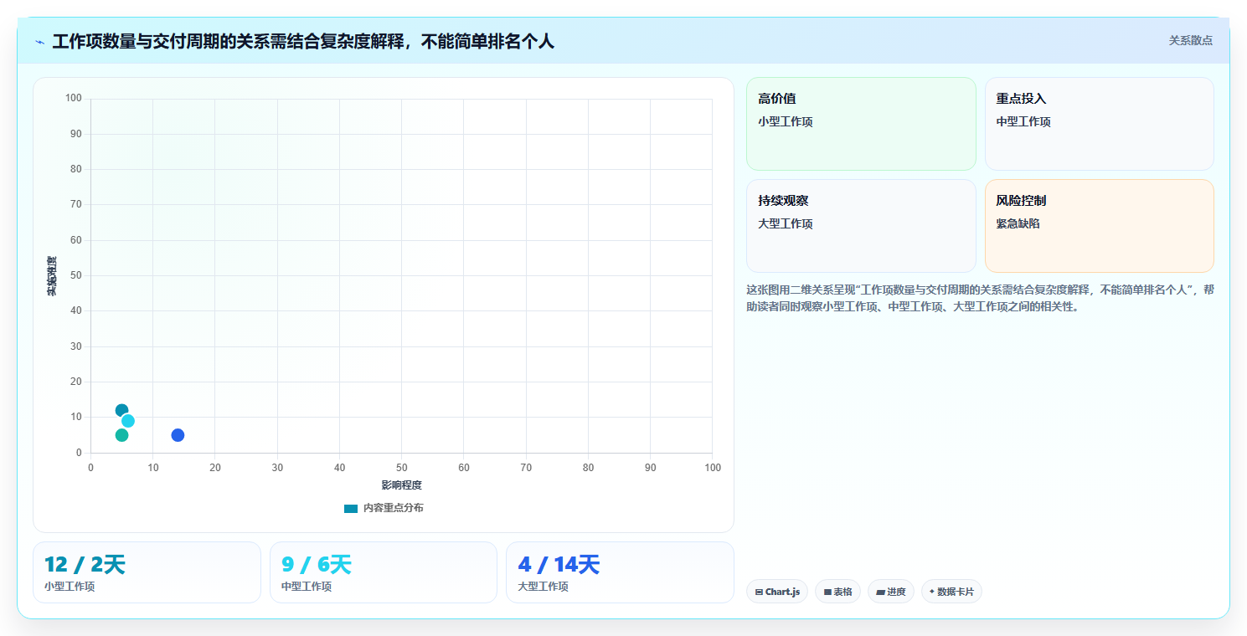
Task: Click the 数据卡片 tag chip
Action: pos(951,592)
